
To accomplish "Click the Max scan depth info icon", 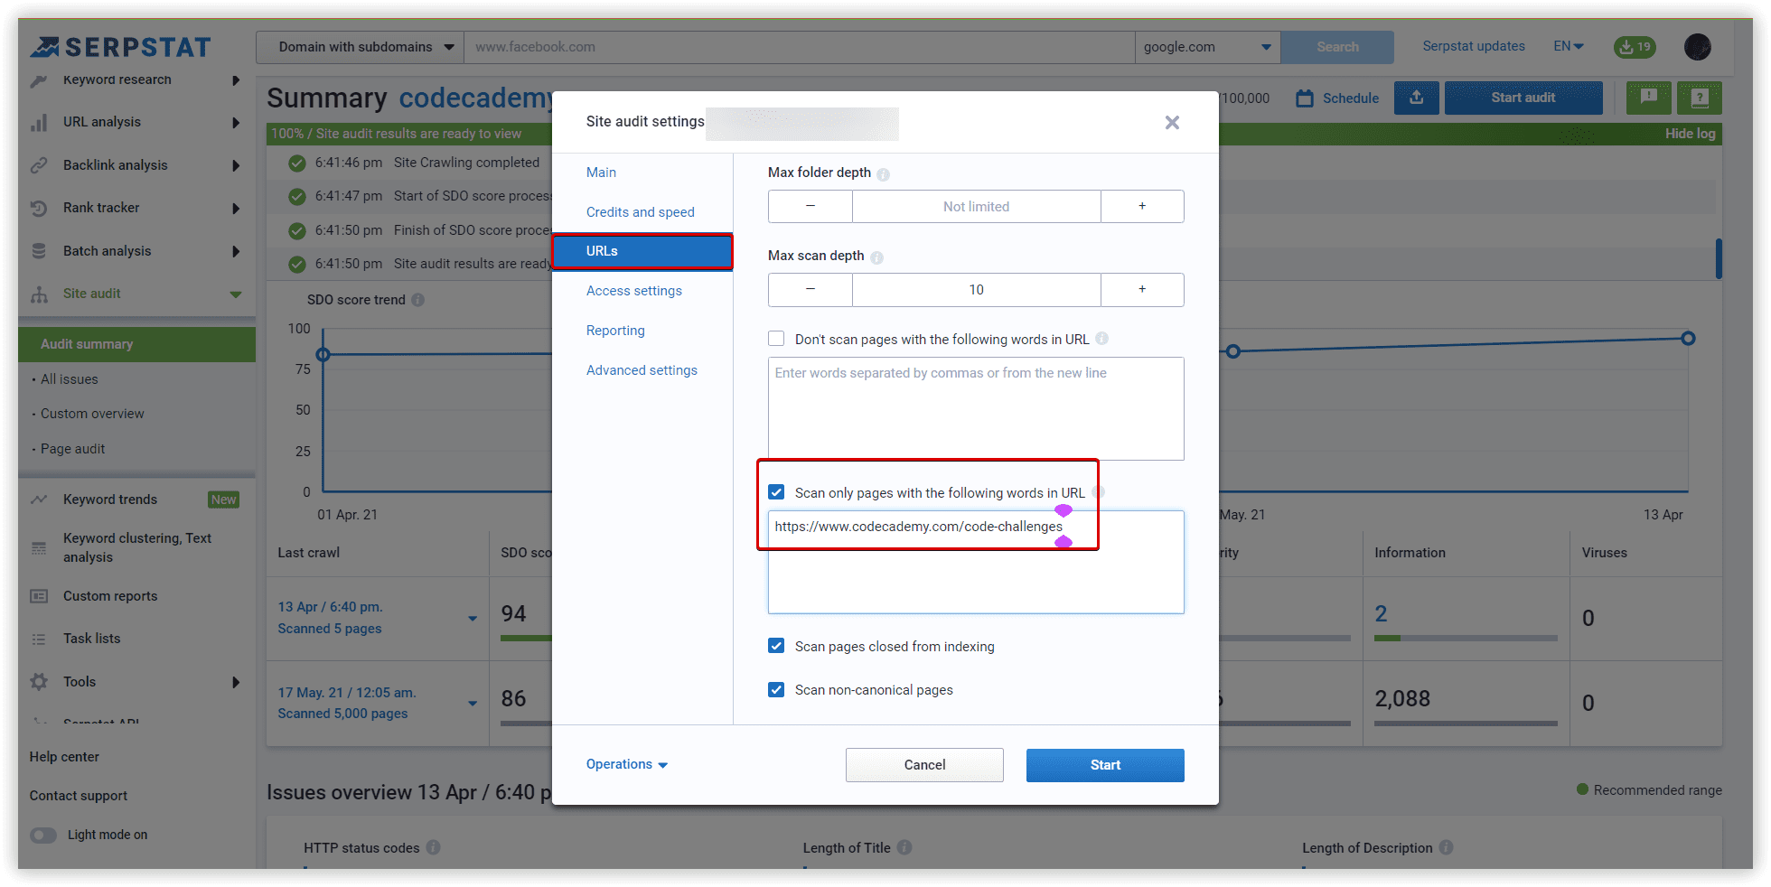I will (x=876, y=257).
